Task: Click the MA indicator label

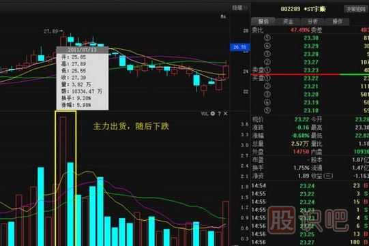Action: coord(223,17)
